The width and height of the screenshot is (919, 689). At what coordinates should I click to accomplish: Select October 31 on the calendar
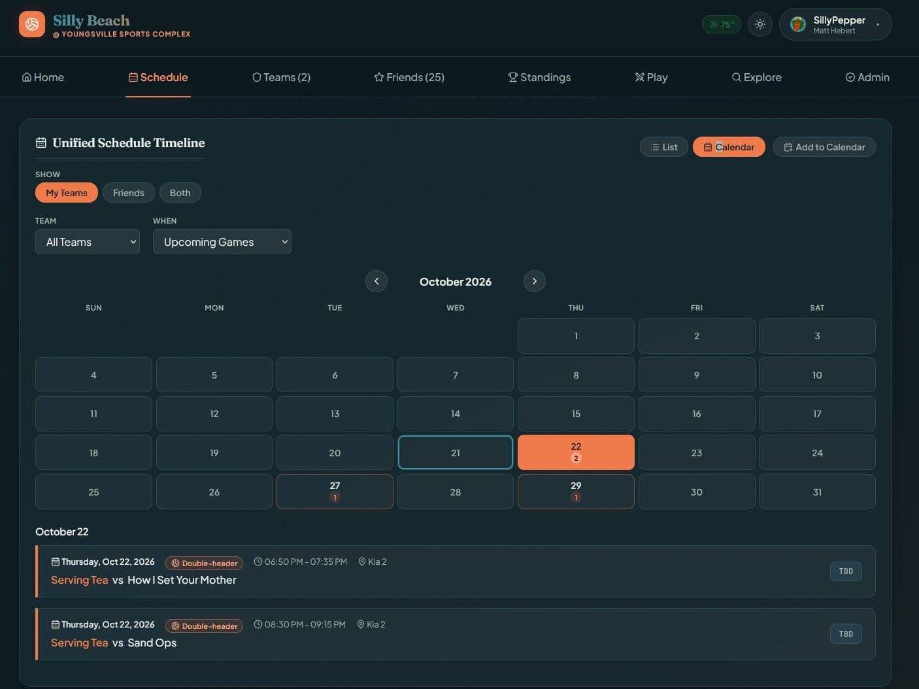pos(817,492)
